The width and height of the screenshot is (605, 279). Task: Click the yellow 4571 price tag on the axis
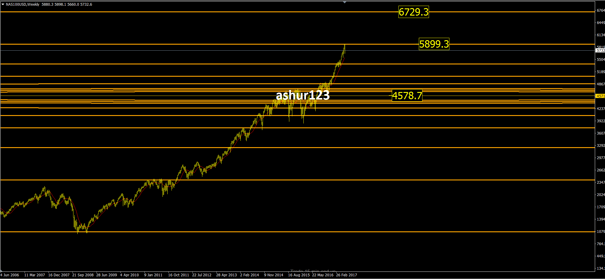tap(600, 96)
